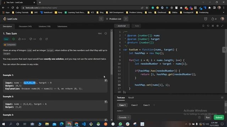Reload the browser page
Screen dimensions: 227x127
(13, 8)
